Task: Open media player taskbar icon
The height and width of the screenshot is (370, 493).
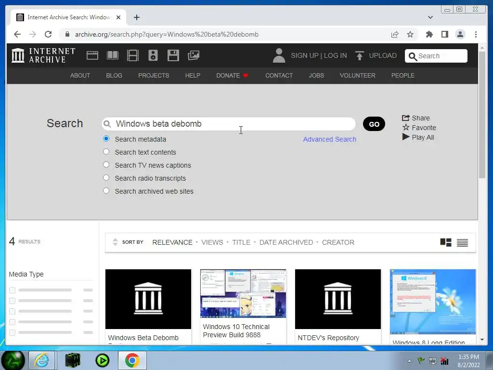Action: [x=103, y=360]
